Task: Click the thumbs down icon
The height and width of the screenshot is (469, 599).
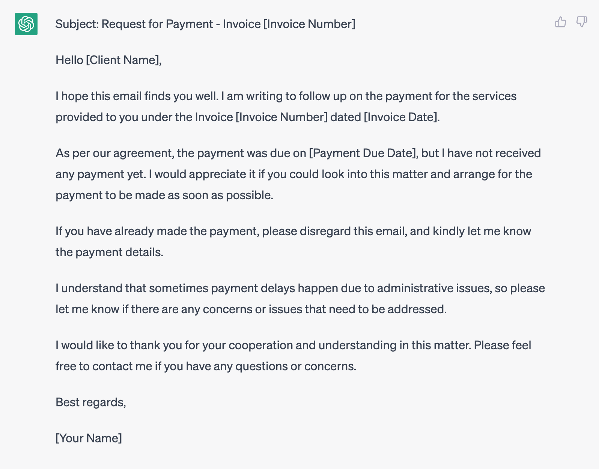Action: click(582, 22)
